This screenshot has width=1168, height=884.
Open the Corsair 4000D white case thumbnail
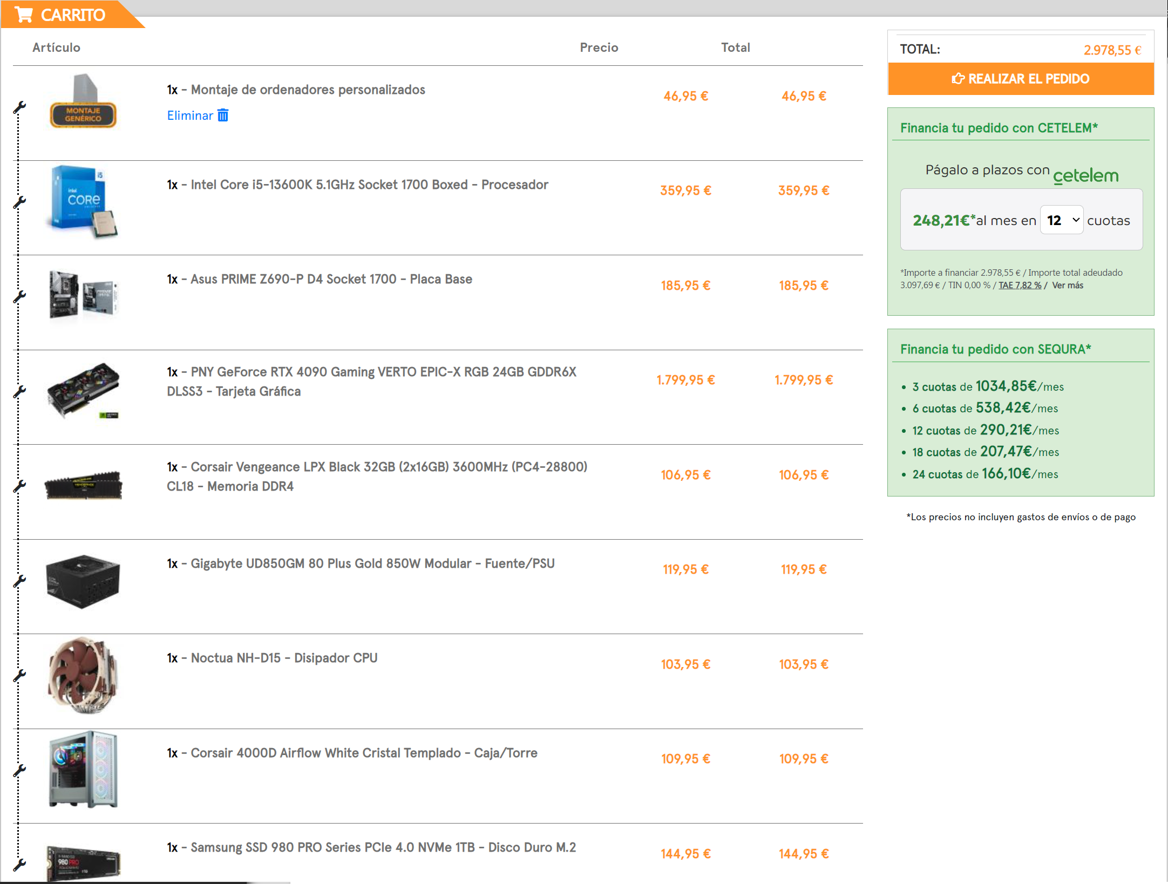tap(83, 769)
